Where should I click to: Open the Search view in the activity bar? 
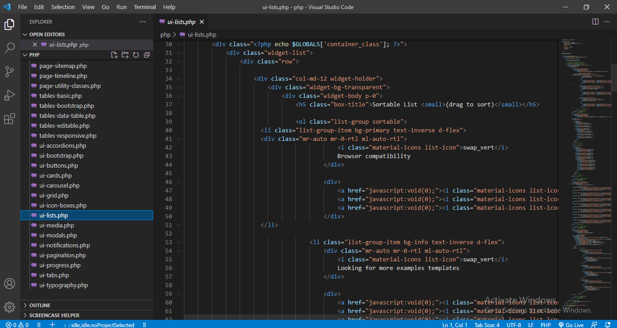tap(10, 48)
